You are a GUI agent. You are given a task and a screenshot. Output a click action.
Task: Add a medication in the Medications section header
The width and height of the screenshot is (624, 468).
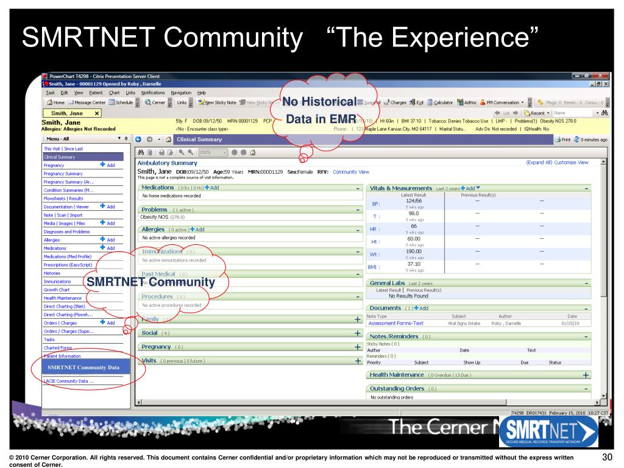coord(211,188)
